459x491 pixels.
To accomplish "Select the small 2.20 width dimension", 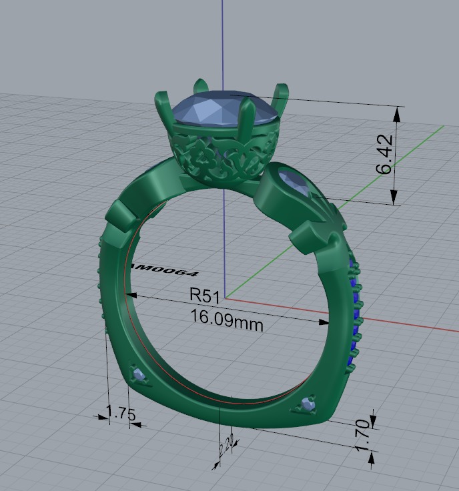I will coord(226,445).
